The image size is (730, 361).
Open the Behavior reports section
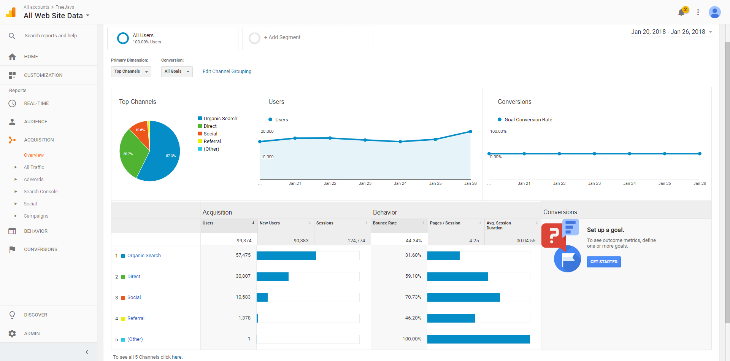36,231
